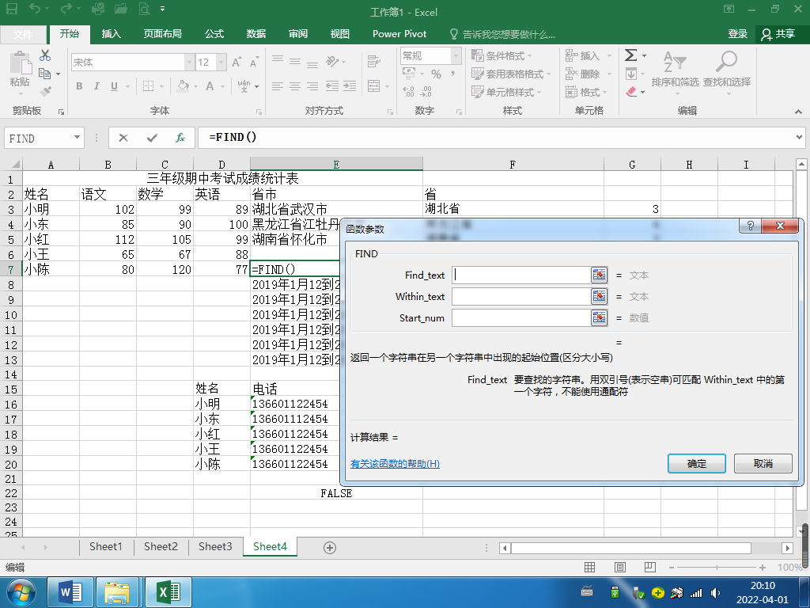Click the Save icon in quick access toolbar
The image size is (810, 608).
[11, 9]
